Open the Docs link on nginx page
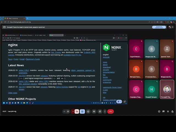This screenshot has height=132, width=176. coord(10,59)
